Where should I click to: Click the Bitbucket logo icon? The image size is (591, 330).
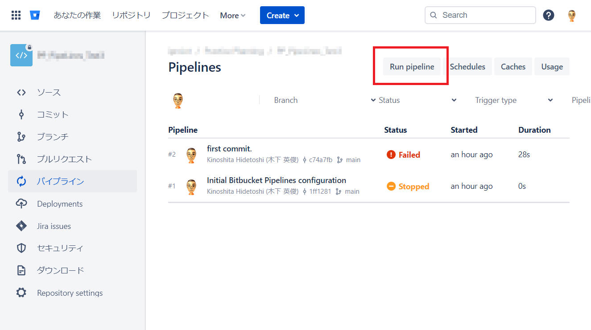(x=35, y=15)
